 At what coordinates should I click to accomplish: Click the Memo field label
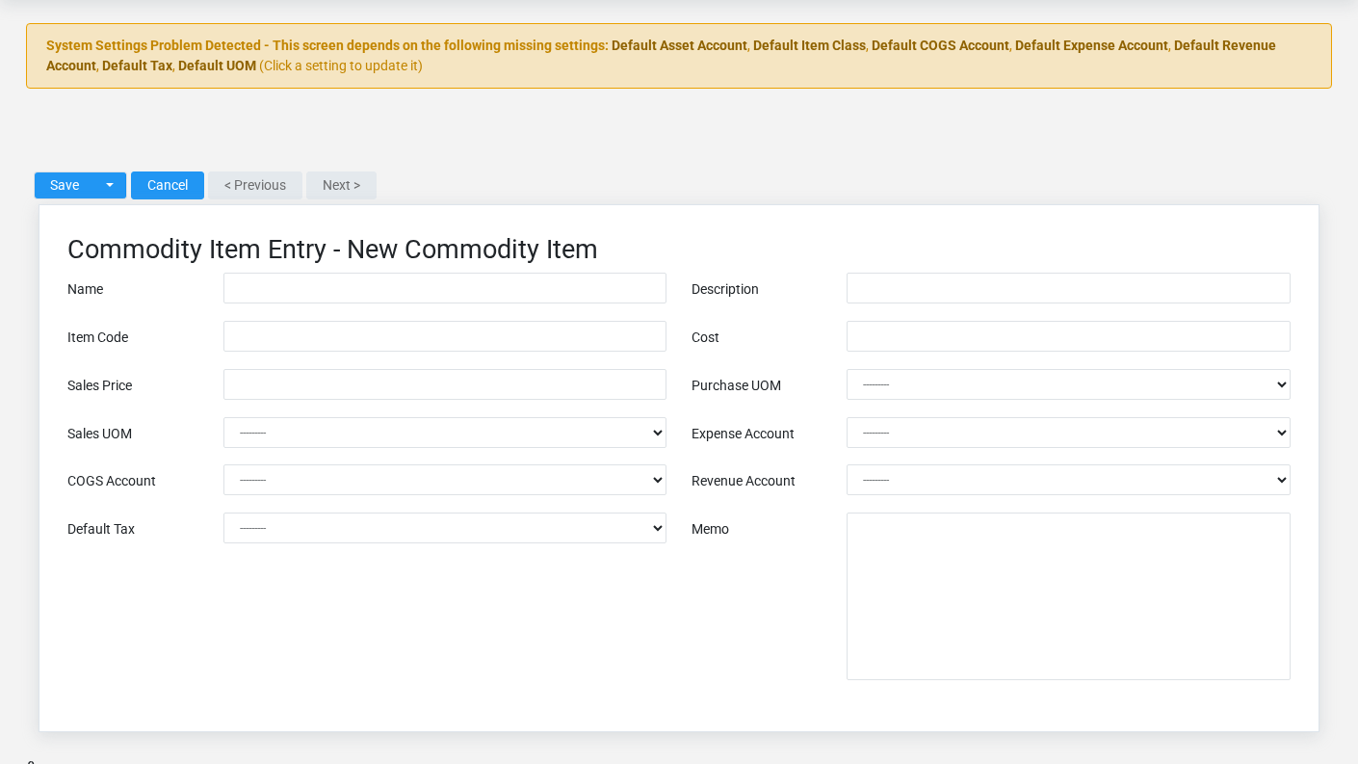point(710,529)
